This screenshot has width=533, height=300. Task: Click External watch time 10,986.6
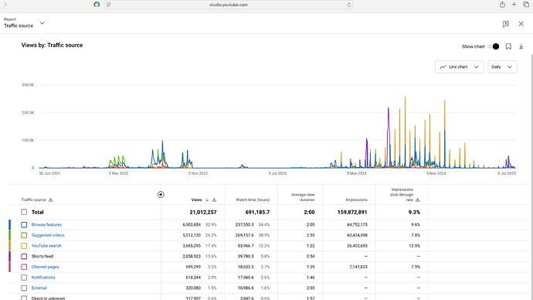246,288
